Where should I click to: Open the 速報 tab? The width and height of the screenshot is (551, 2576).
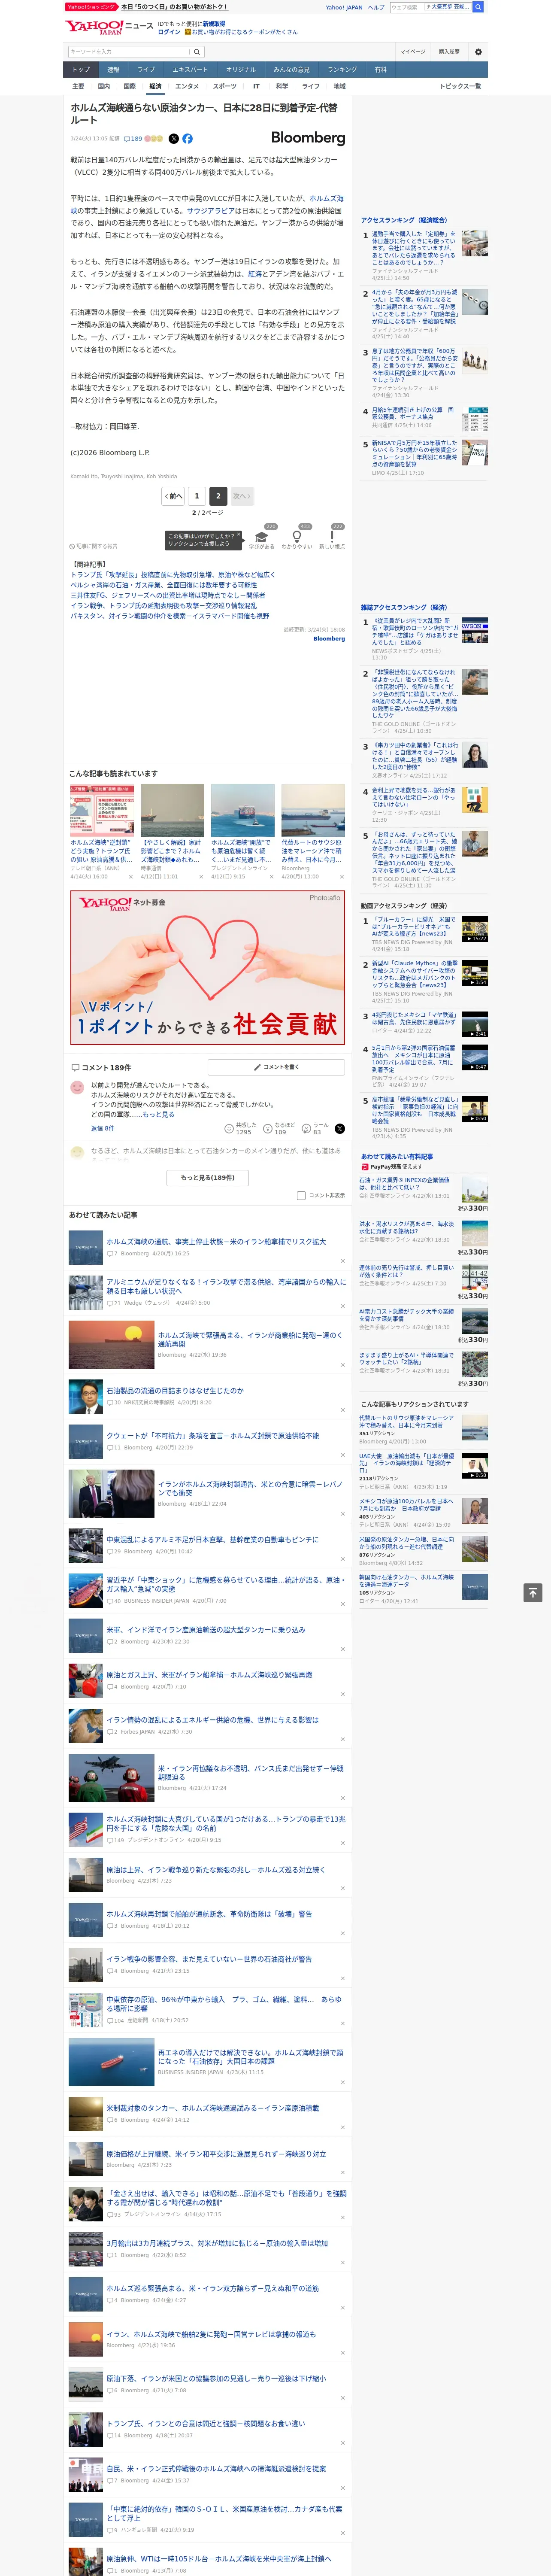(x=113, y=70)
